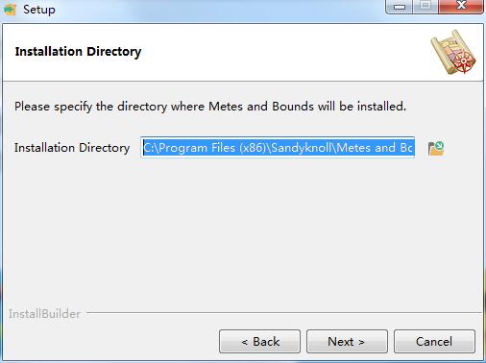Viewport: 486px width, 363px height.
Task: Click the horizontal separator line beside InstallBuilder
Action: [x=283, y=312]
